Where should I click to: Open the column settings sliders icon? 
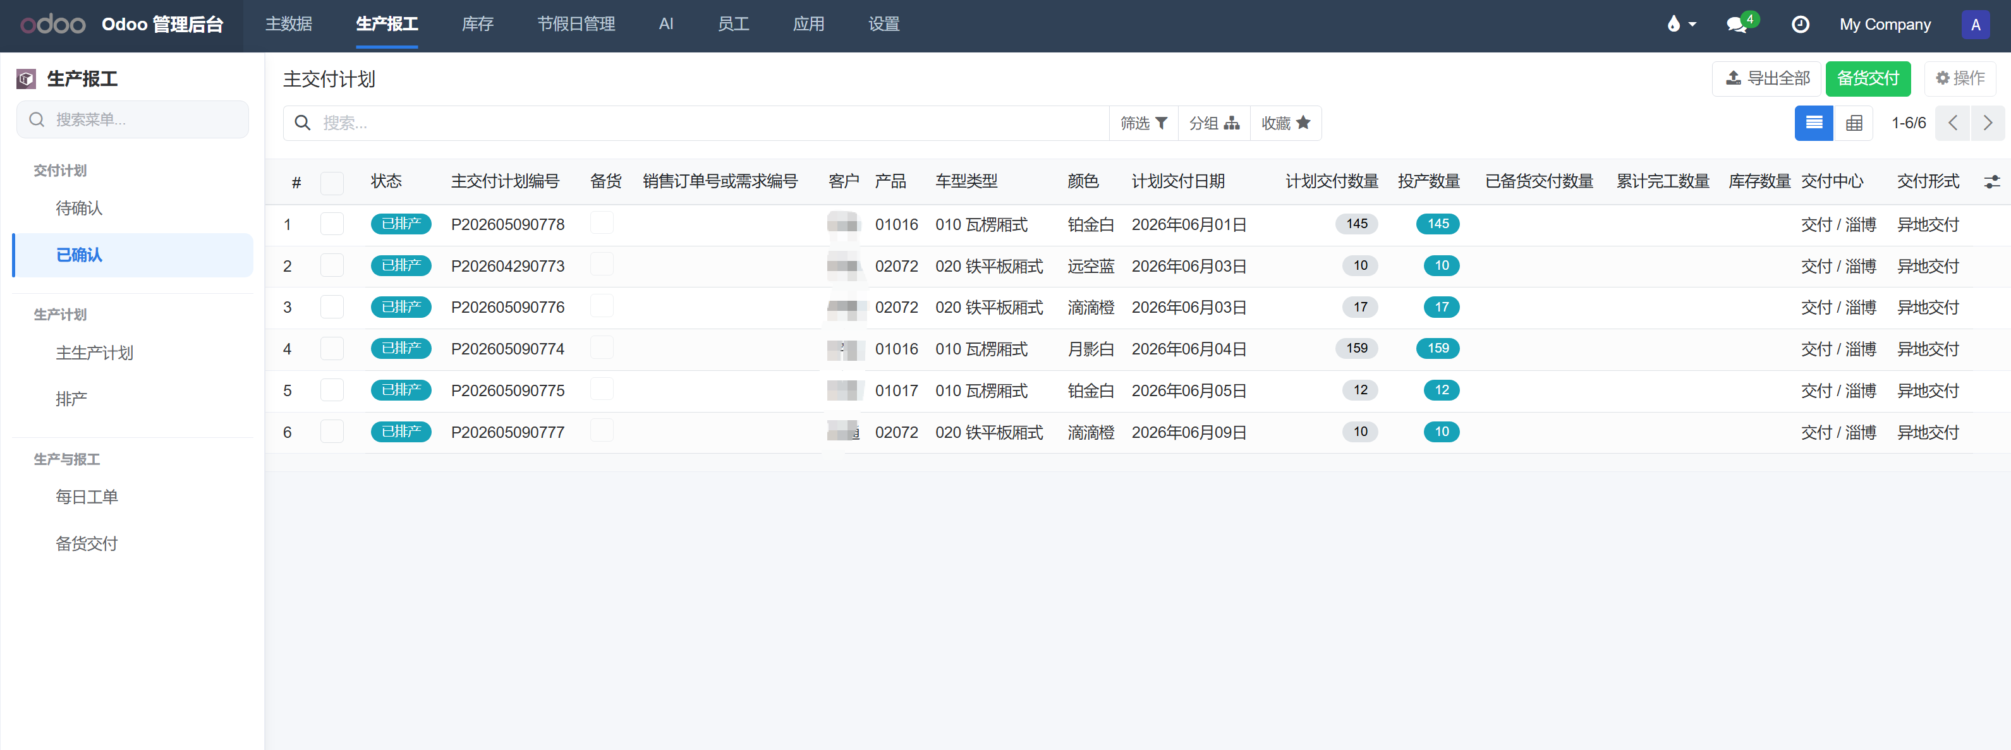tap(1991, 182)
